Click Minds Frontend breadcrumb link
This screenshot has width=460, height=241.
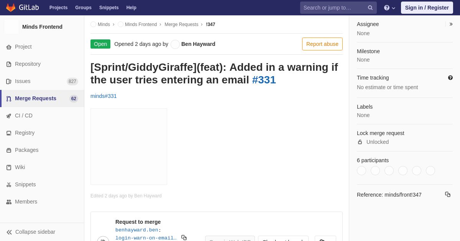pos(141,24)
